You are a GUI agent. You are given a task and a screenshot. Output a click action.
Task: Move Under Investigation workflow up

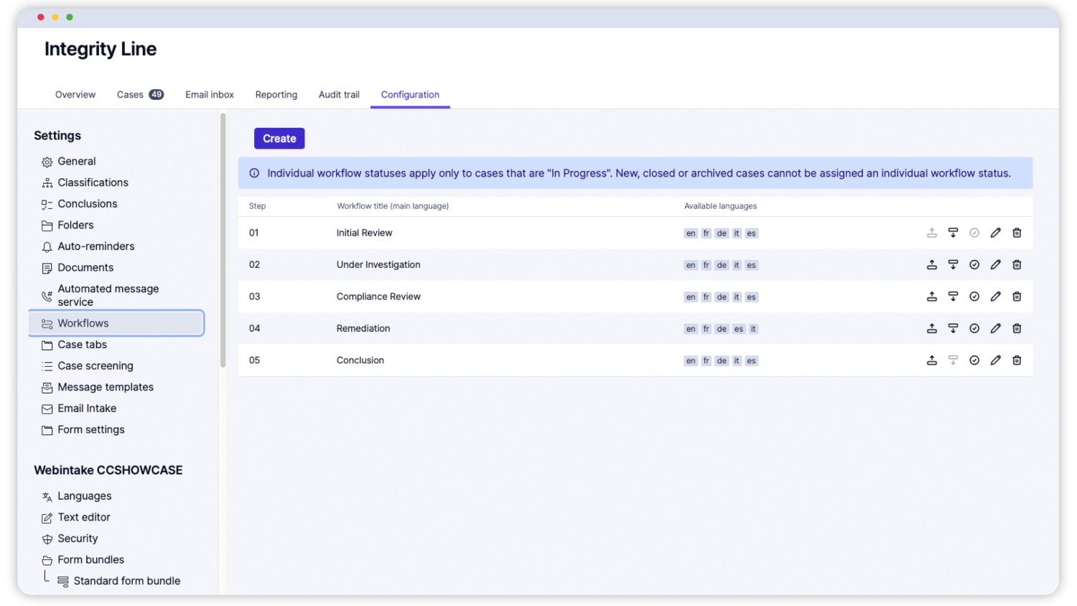pyautogui.click(x=931, y=265)
